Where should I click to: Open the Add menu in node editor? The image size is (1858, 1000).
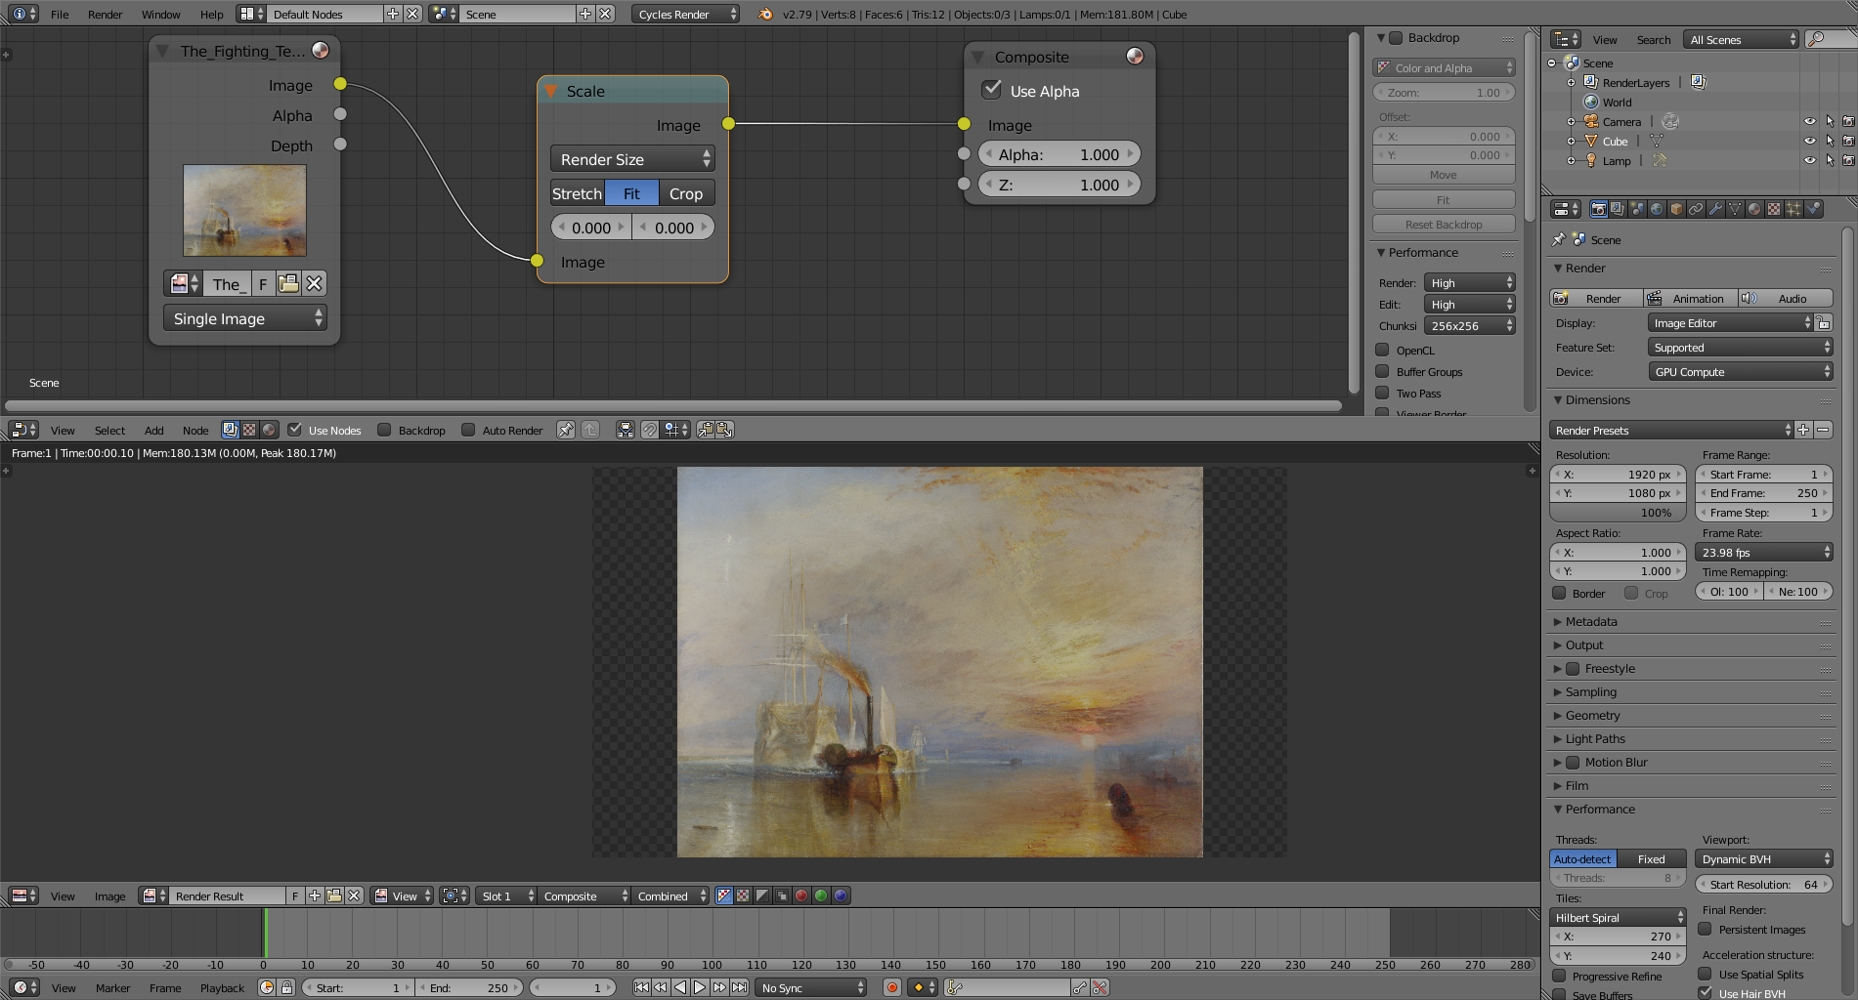pos(153,430)
